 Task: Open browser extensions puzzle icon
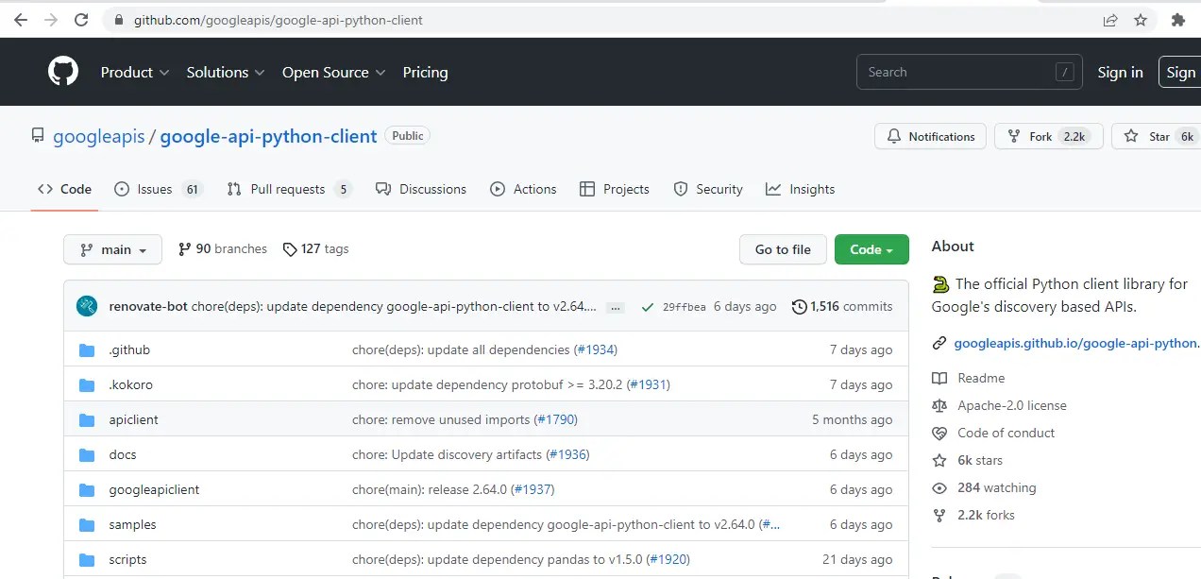tap(1177, 20)
